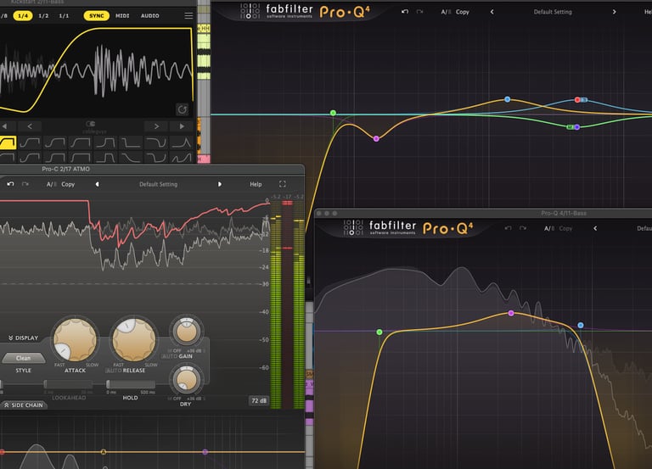Viewport: 652px width, 469px height.
Task: Open Default Setting preset menu in top Pro-Q
Action: tap(553, 12)
